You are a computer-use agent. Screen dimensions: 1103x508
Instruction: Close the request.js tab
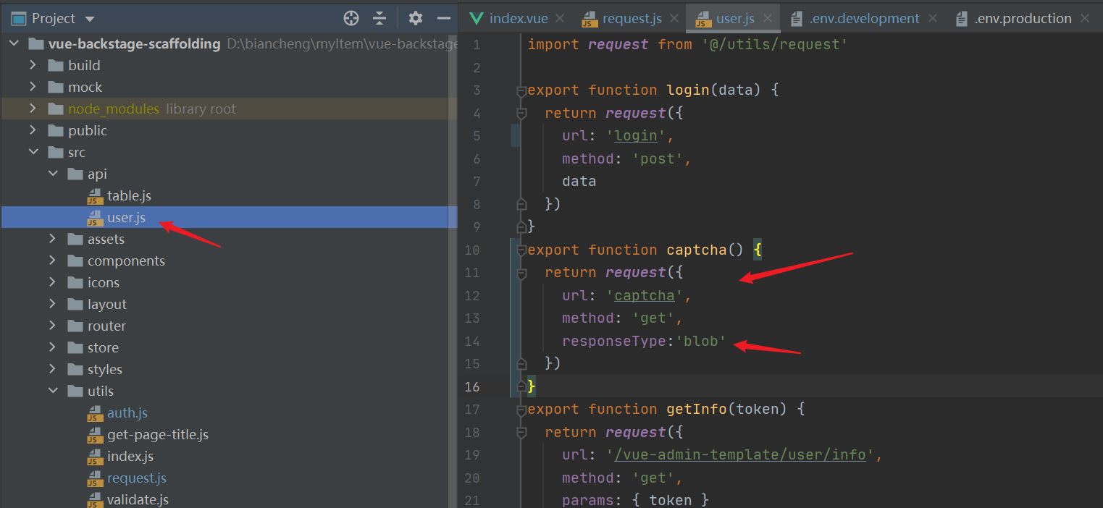[x=674, y=19]
